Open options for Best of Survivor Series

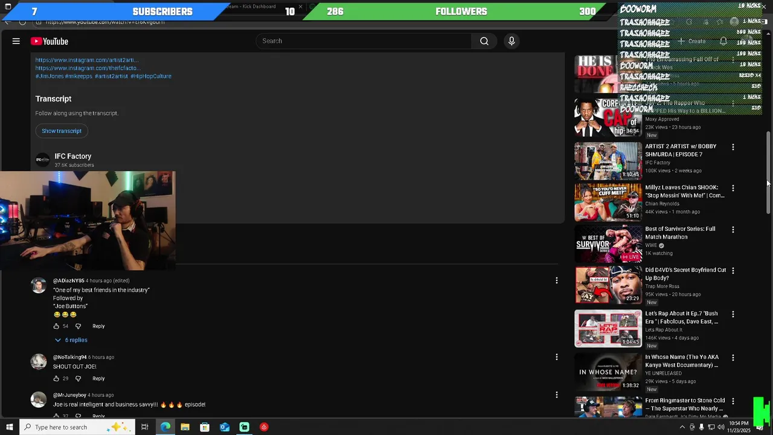pos(733,230)
